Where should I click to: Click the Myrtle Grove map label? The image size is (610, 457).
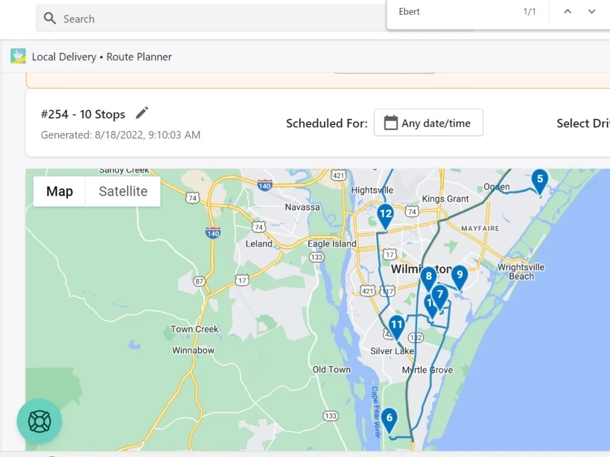point(427,370)
